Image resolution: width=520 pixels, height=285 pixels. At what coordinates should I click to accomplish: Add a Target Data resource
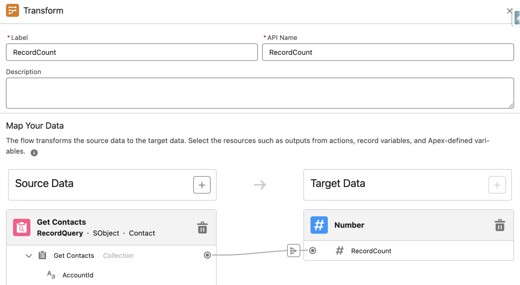tap(497, 185)
